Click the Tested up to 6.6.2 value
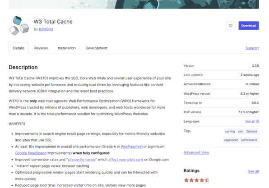 point(255,103)
